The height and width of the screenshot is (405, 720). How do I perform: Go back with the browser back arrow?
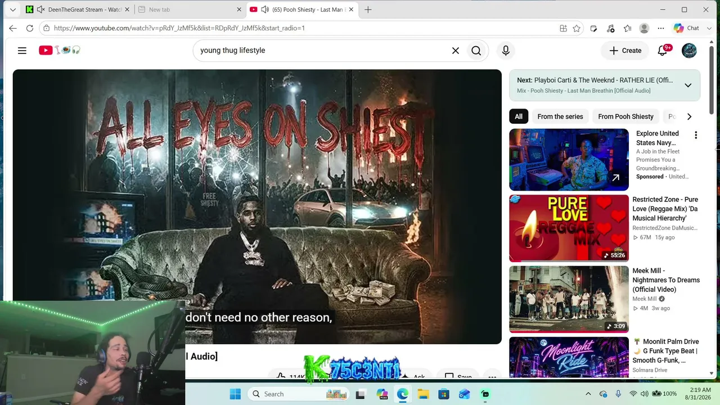tap(13, 28)
